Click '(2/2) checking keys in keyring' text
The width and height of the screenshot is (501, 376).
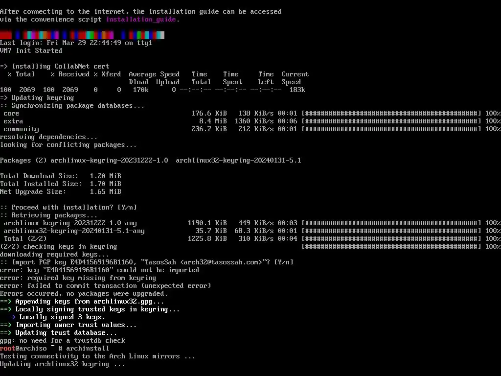click(59, 247)
